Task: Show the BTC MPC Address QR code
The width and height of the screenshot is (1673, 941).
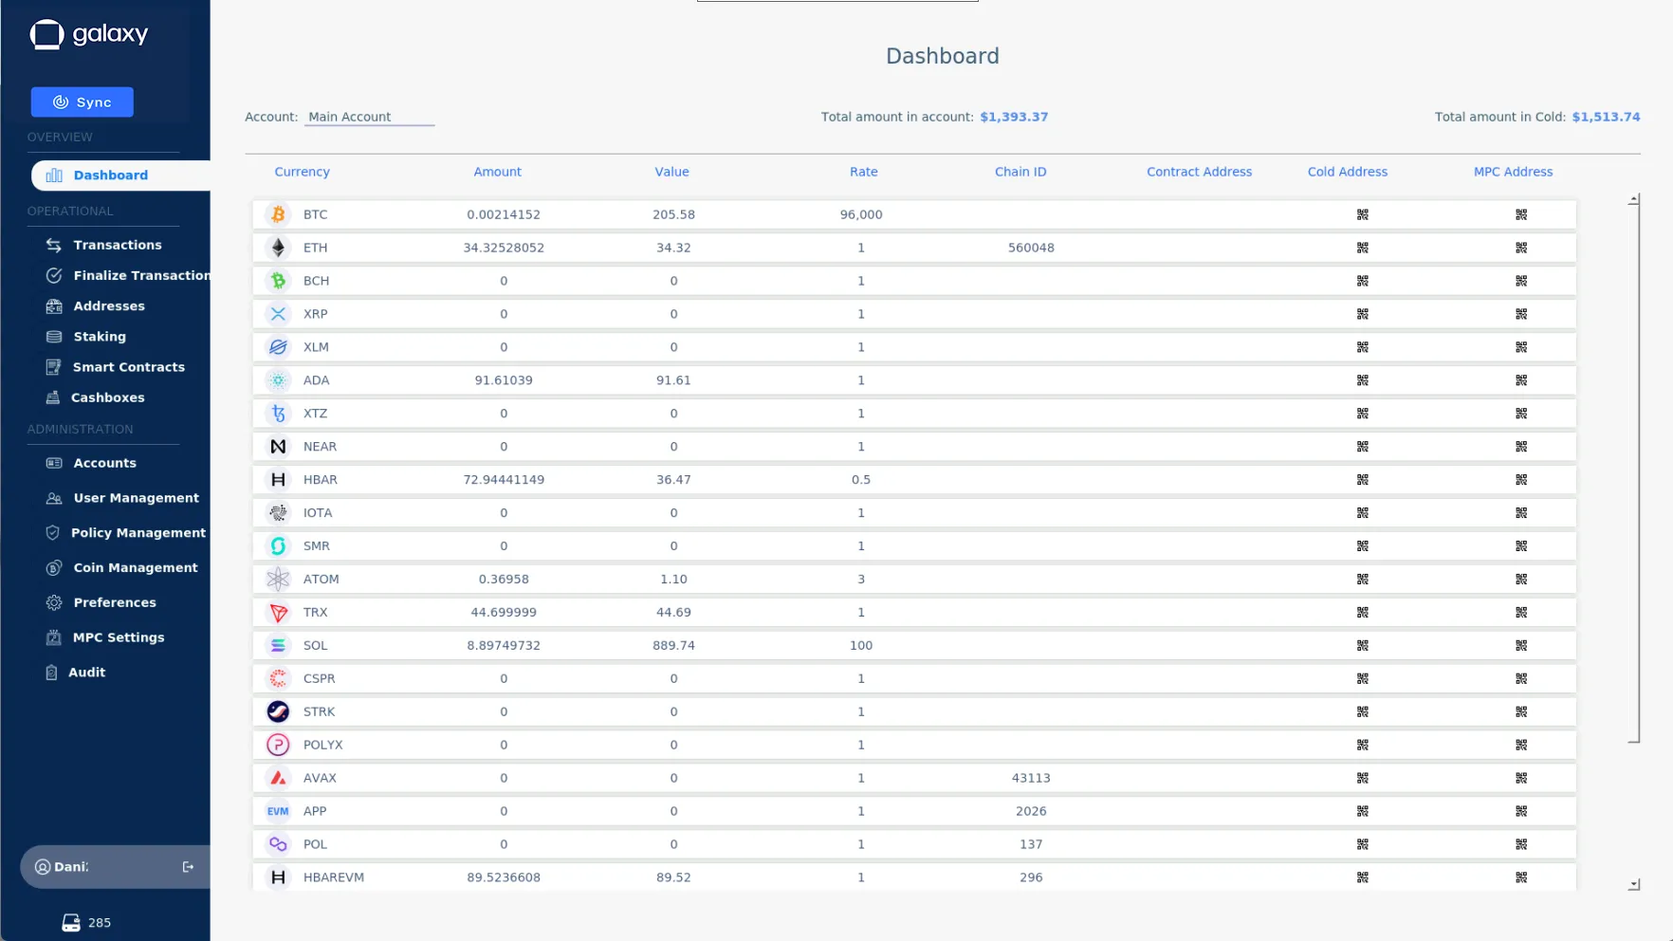Action: (x=1521, y=214)
